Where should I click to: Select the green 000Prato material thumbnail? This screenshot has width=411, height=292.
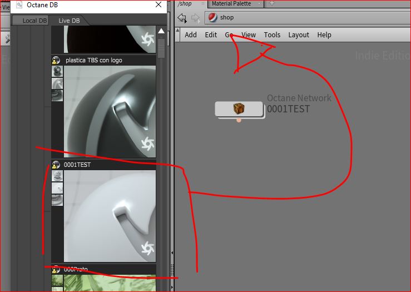pyautogui.click(x=110, y=283)
